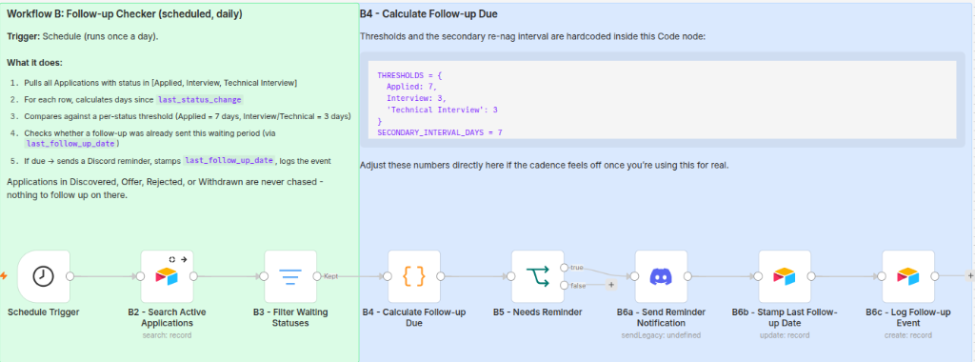Click the "'Technical Interview': 3" code line
This screenshot has width=975, height=362.
coord(442,110)
